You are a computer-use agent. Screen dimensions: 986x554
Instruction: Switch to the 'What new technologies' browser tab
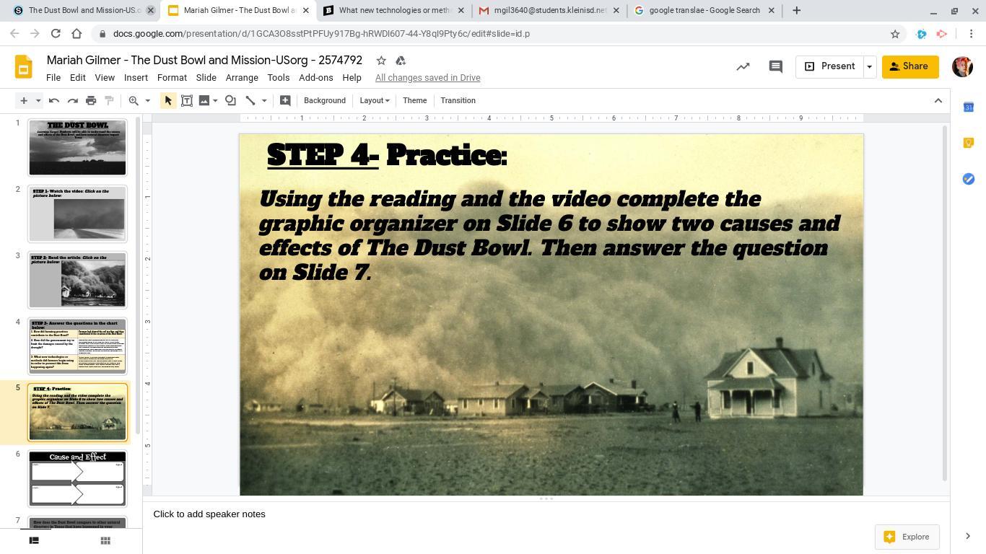(393, 10)
